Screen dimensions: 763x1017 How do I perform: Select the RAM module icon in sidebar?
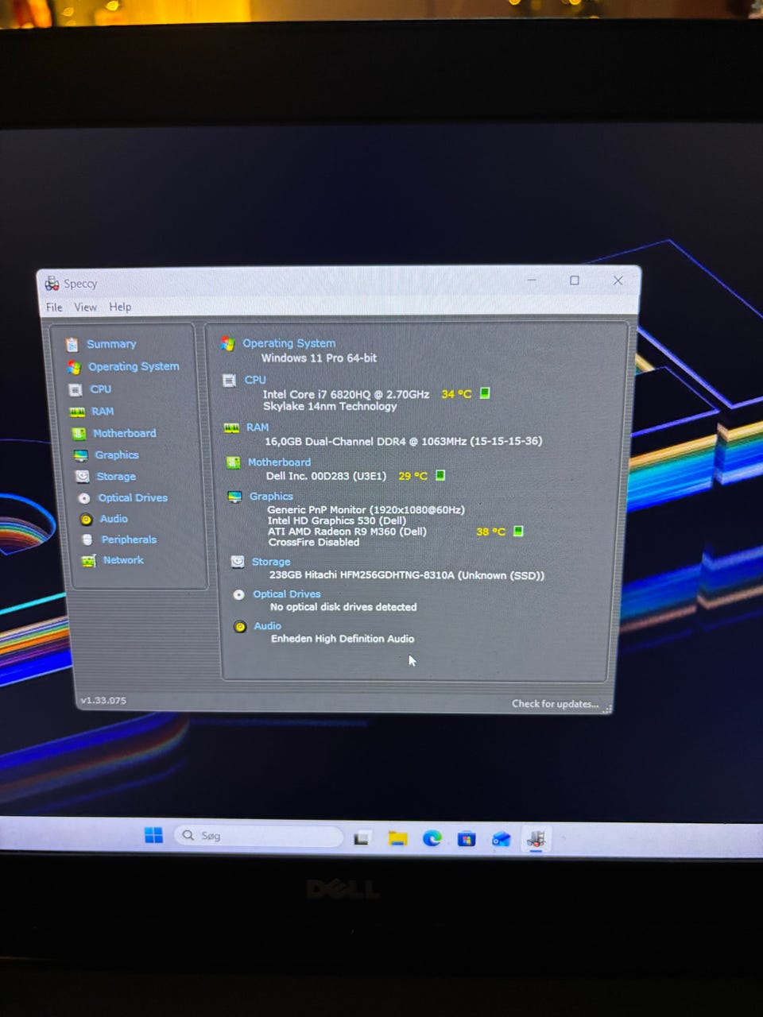coord(77,412)
